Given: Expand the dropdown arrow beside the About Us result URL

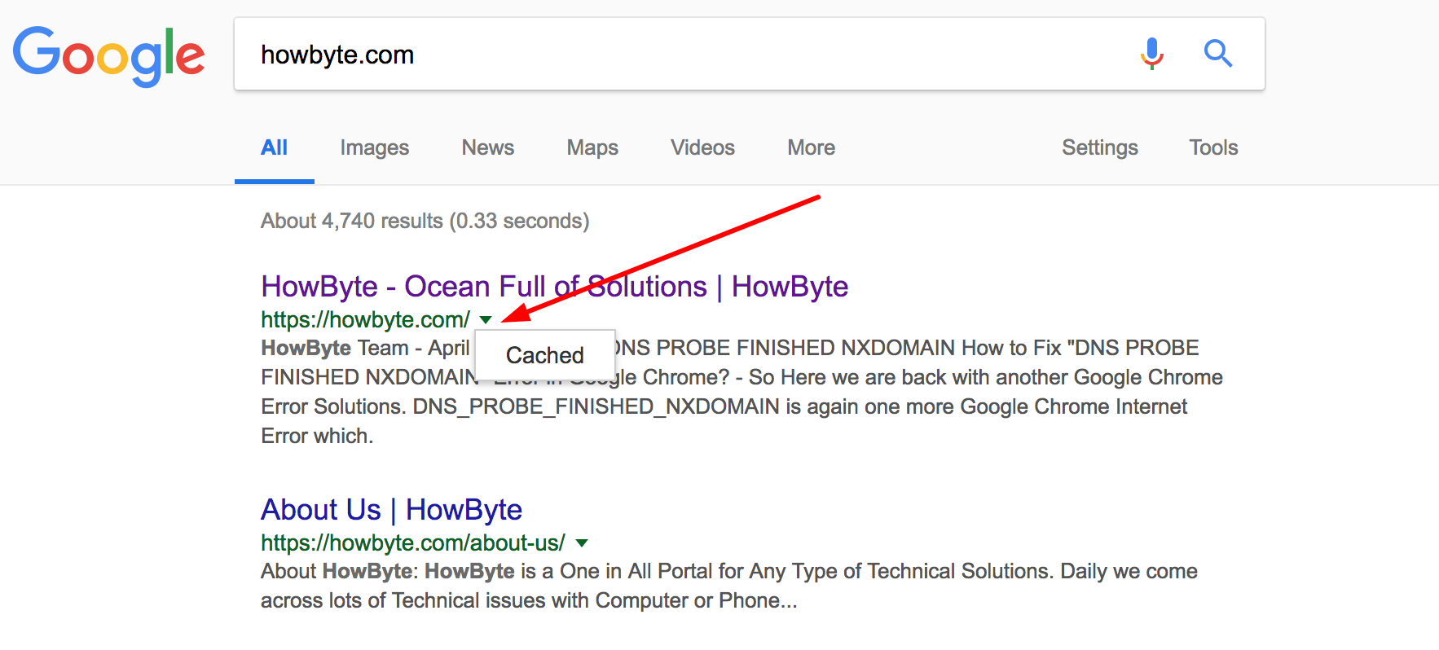Looking at the screenshot, I should point(582,542).
